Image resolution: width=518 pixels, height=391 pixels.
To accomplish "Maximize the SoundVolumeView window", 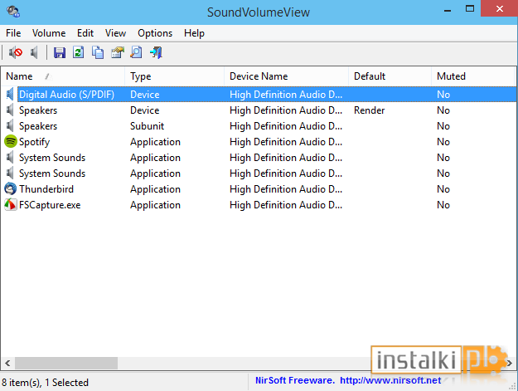I will 469,8.
